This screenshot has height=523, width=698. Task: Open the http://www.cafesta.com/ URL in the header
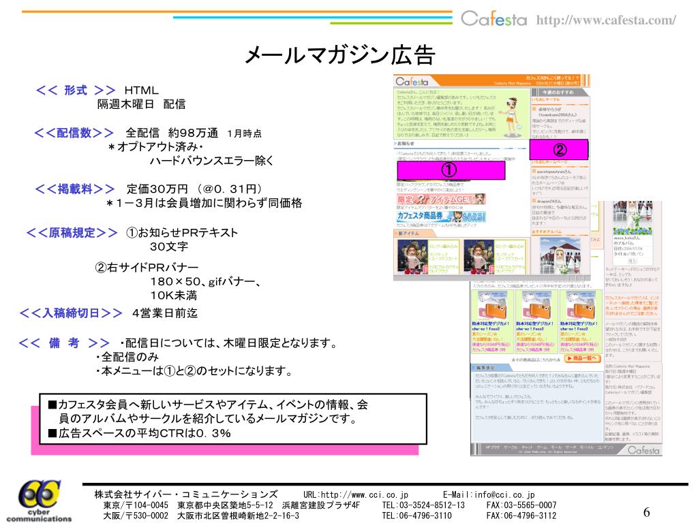tap(606, 20)
